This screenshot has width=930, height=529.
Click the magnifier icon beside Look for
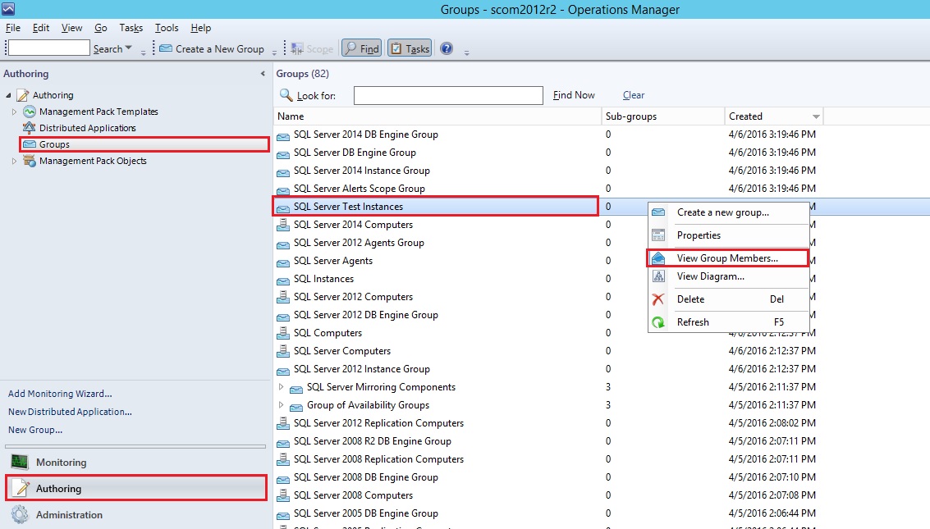[x=286, y=95]
